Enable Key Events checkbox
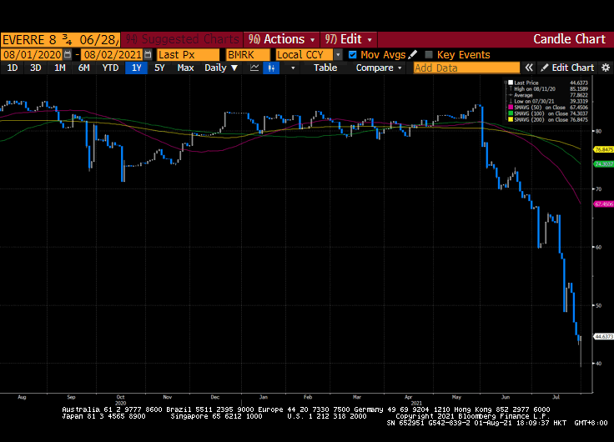This screenshot has width=614, height=442. pyautogui.click(x=429, y=54)
